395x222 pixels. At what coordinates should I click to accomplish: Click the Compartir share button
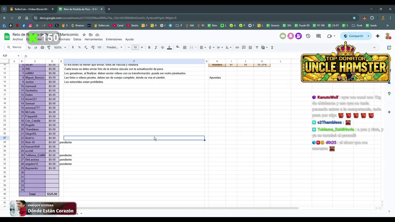tap(354, 36)
